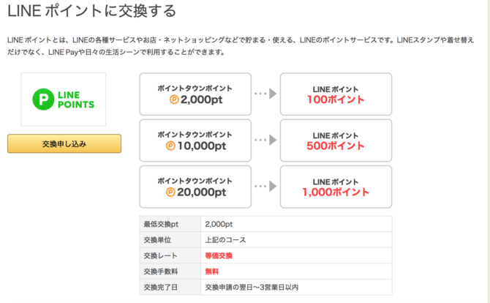Click the red 無料 fee text

pos(212,272)
